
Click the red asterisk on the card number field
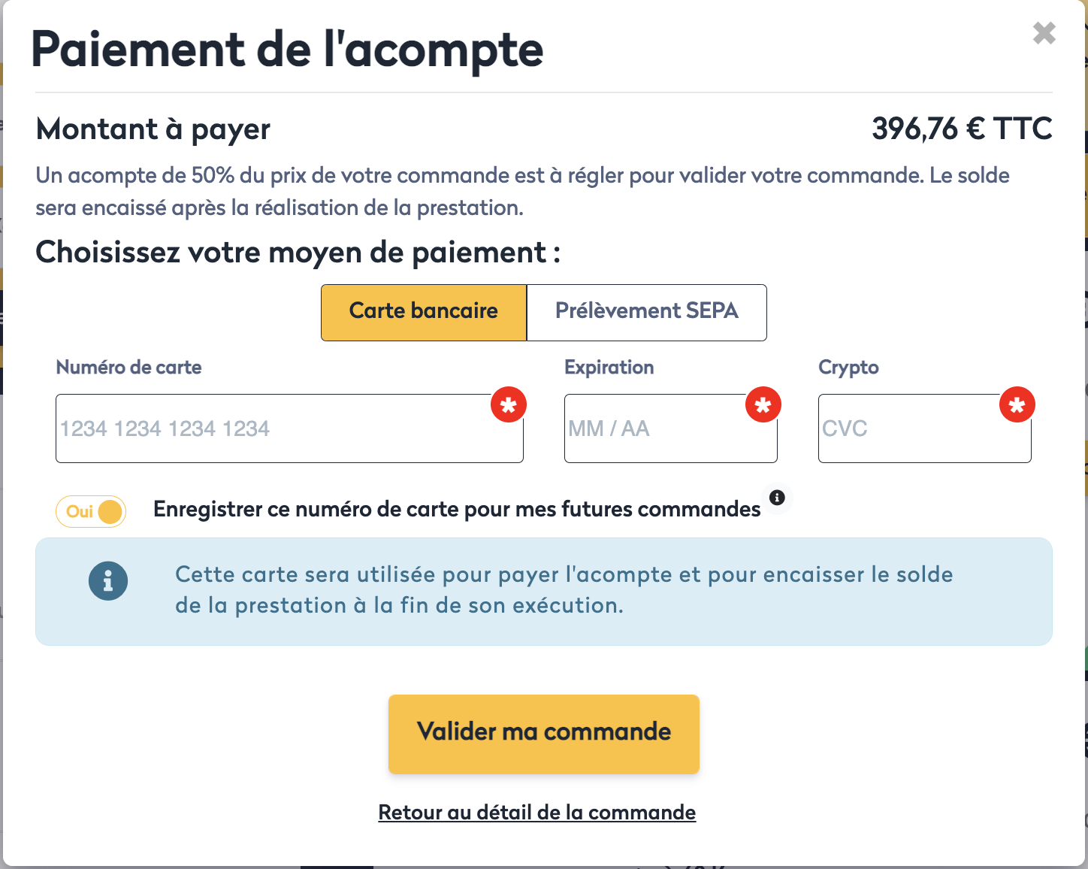coord(509,405)
